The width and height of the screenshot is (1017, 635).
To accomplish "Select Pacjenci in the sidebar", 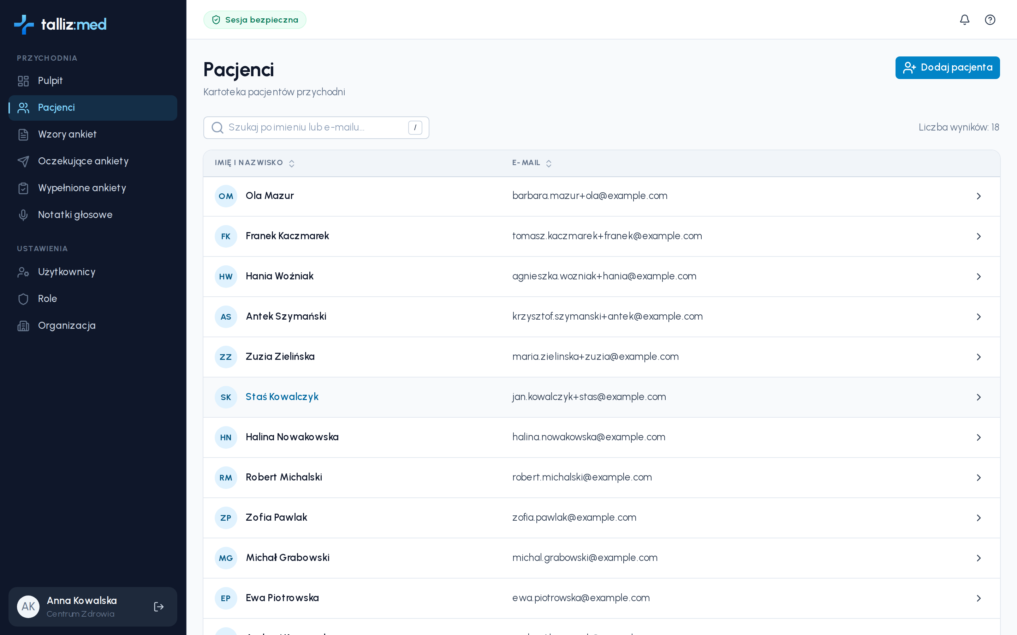I will (93, 108).
